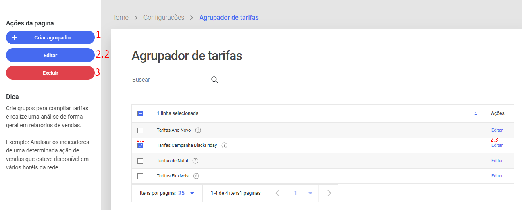Focus the Buscar search field
522x210 pixels.
(x=169, y=80)
